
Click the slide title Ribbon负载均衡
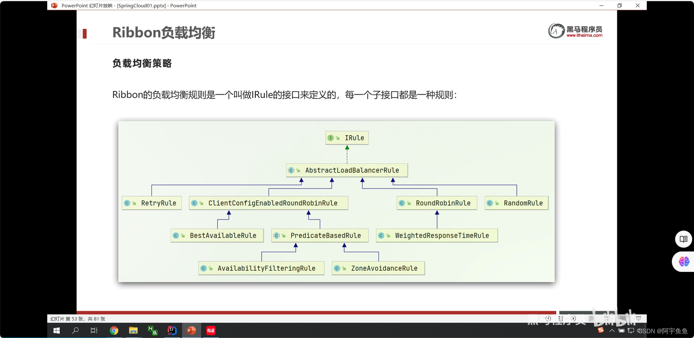pyautogui.click(x=164, y=32)
